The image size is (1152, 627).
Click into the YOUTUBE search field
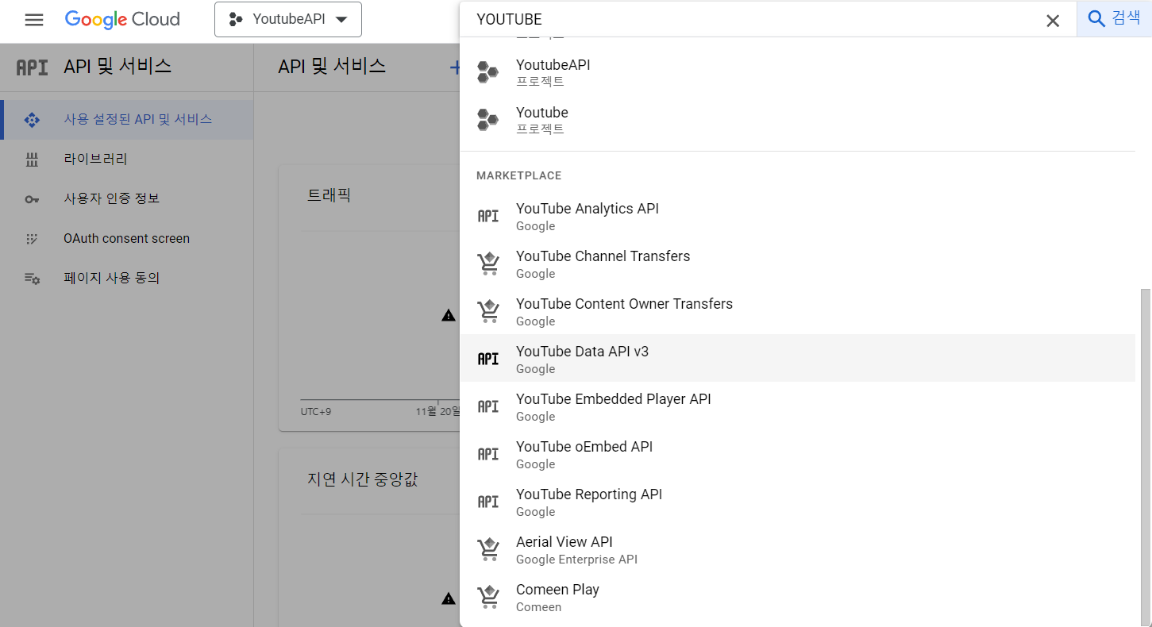pos(754,20)
